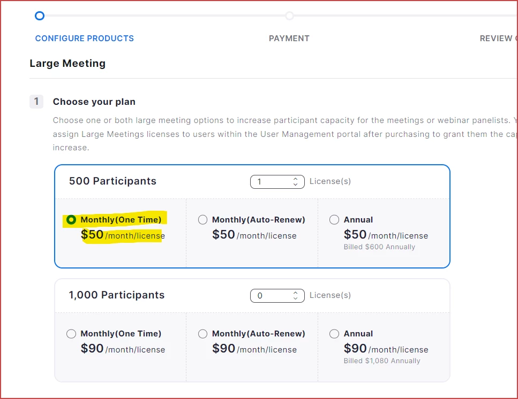The image size is (518, 399).
Task: Click the 1,000 Participants card heading
Action: pos(117,295)
